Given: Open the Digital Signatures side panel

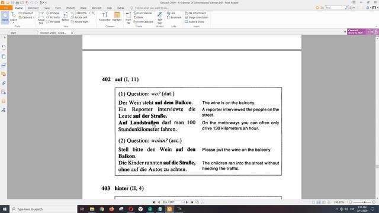Looking at the screenshot, I should pyautogui.click(x=4, y=110).
